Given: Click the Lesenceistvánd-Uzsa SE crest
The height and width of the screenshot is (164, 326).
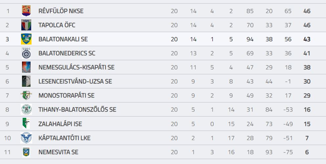Looking at the screenshot, I should tap(26, 81).
